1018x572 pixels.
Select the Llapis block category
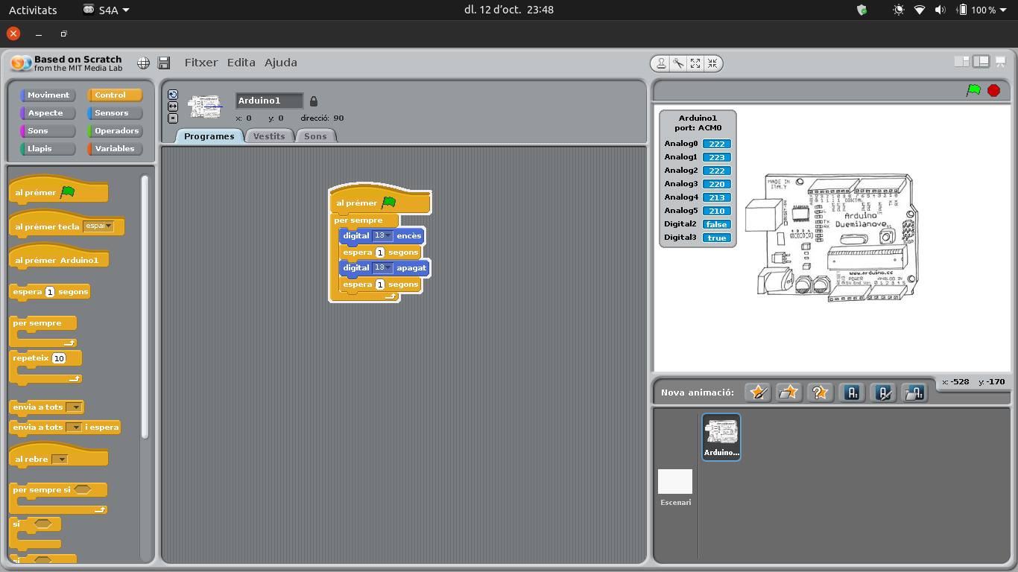coord(48,149)
